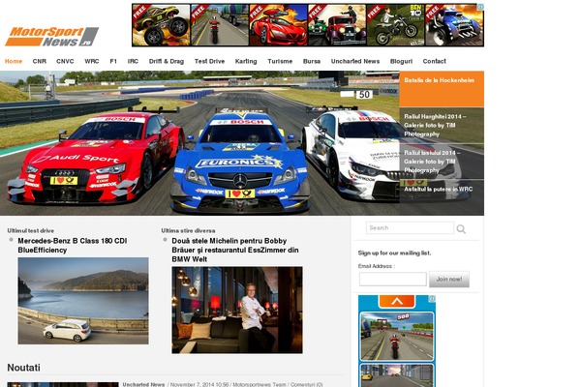Click the Join now! button
Image resolution: width=581 pixels, height=387 pixels.
449,280
